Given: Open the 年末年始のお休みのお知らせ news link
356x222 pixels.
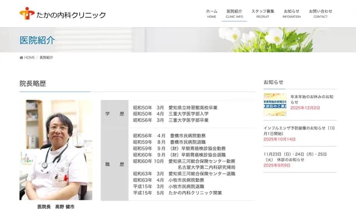Looking at the screenshot, I should click(x=312, y=99).
